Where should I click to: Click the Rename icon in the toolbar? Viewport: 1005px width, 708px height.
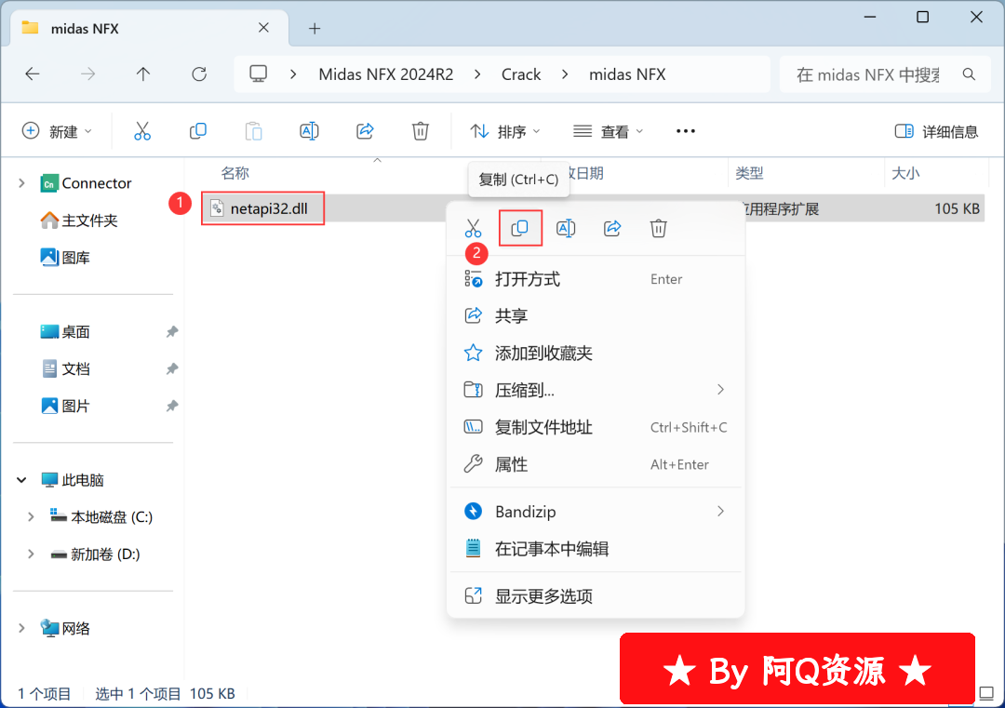(x=309, y=131)
